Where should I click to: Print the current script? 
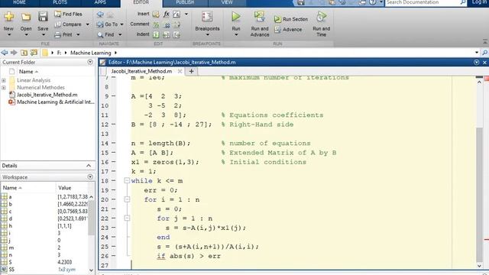[64, 34]
